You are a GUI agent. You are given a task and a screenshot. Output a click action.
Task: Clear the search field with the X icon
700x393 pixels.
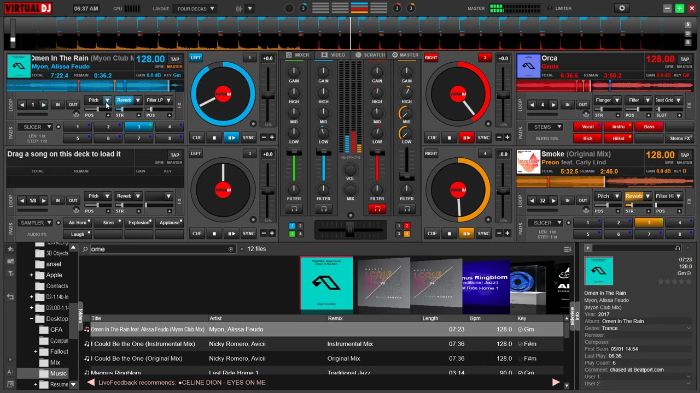coord(231,249)
